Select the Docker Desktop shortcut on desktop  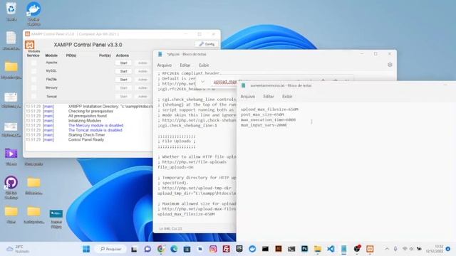33,14
